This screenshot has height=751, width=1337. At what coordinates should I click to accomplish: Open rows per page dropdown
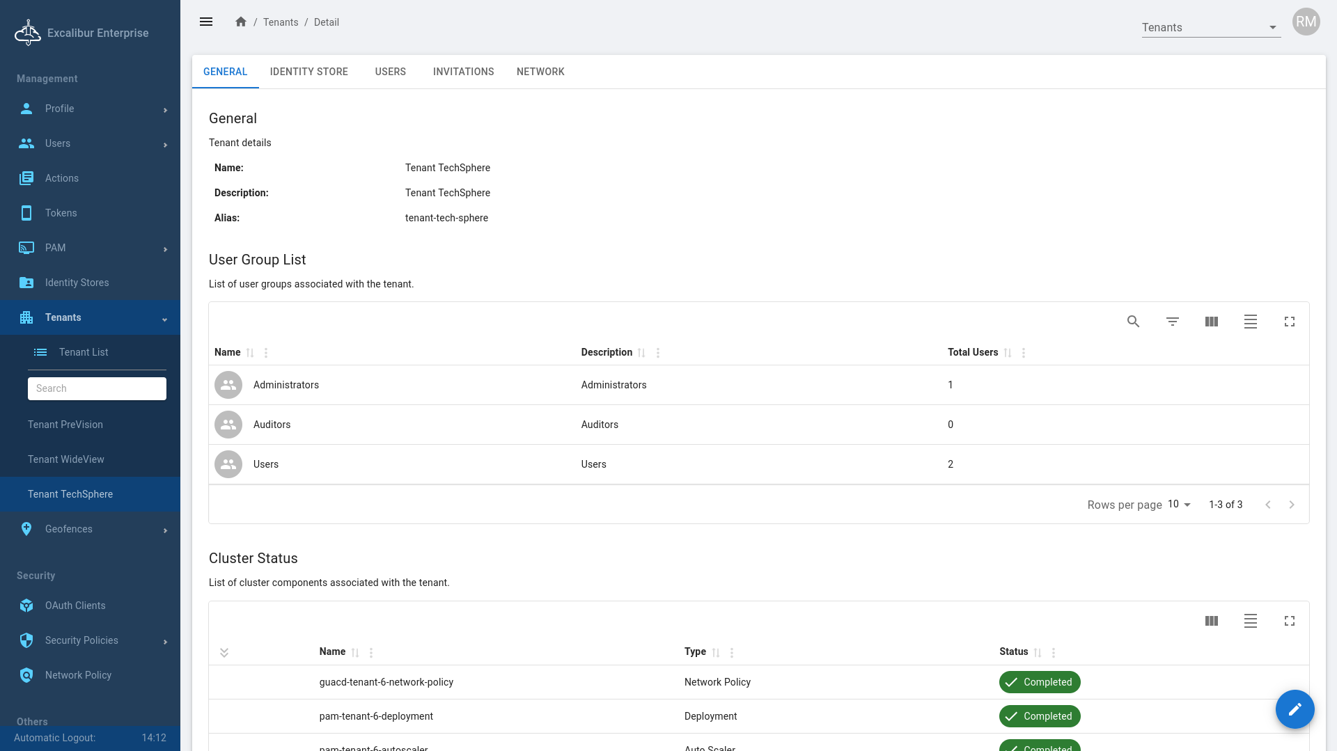(1179, 505)
